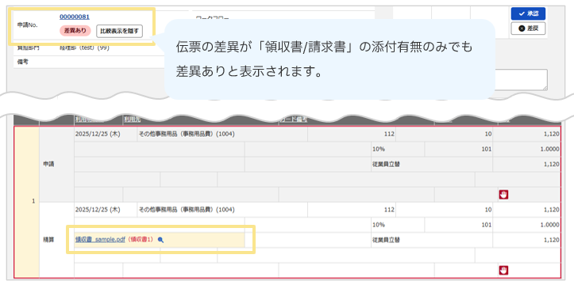Click the 備考 remarks field label
The height and width of the screenshot is (285, 574).
(x=23, y=62)
